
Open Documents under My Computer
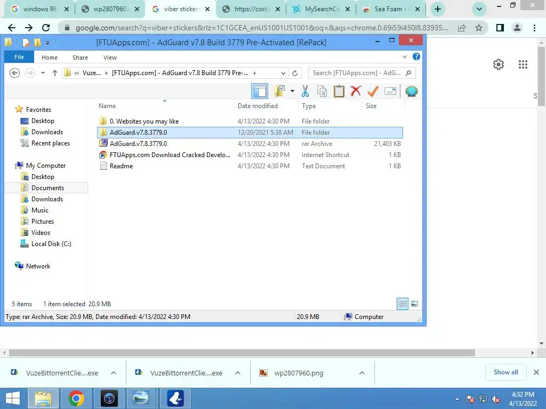point(47,188)
